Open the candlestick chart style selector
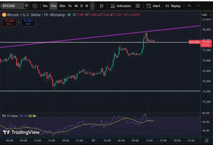The width and height of the screenshot is (213, 145). point(102,6)
